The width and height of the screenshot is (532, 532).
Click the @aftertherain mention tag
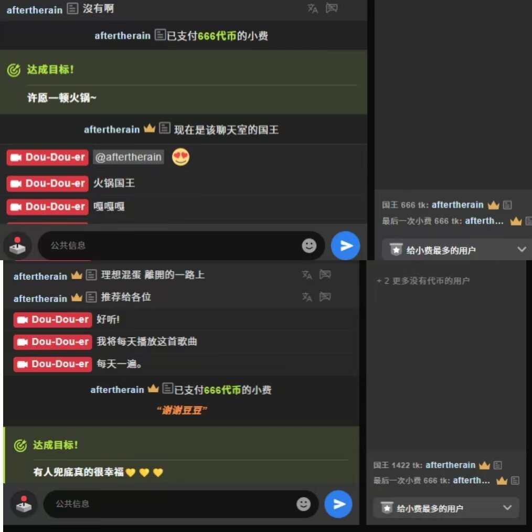[x=128, y=157]
